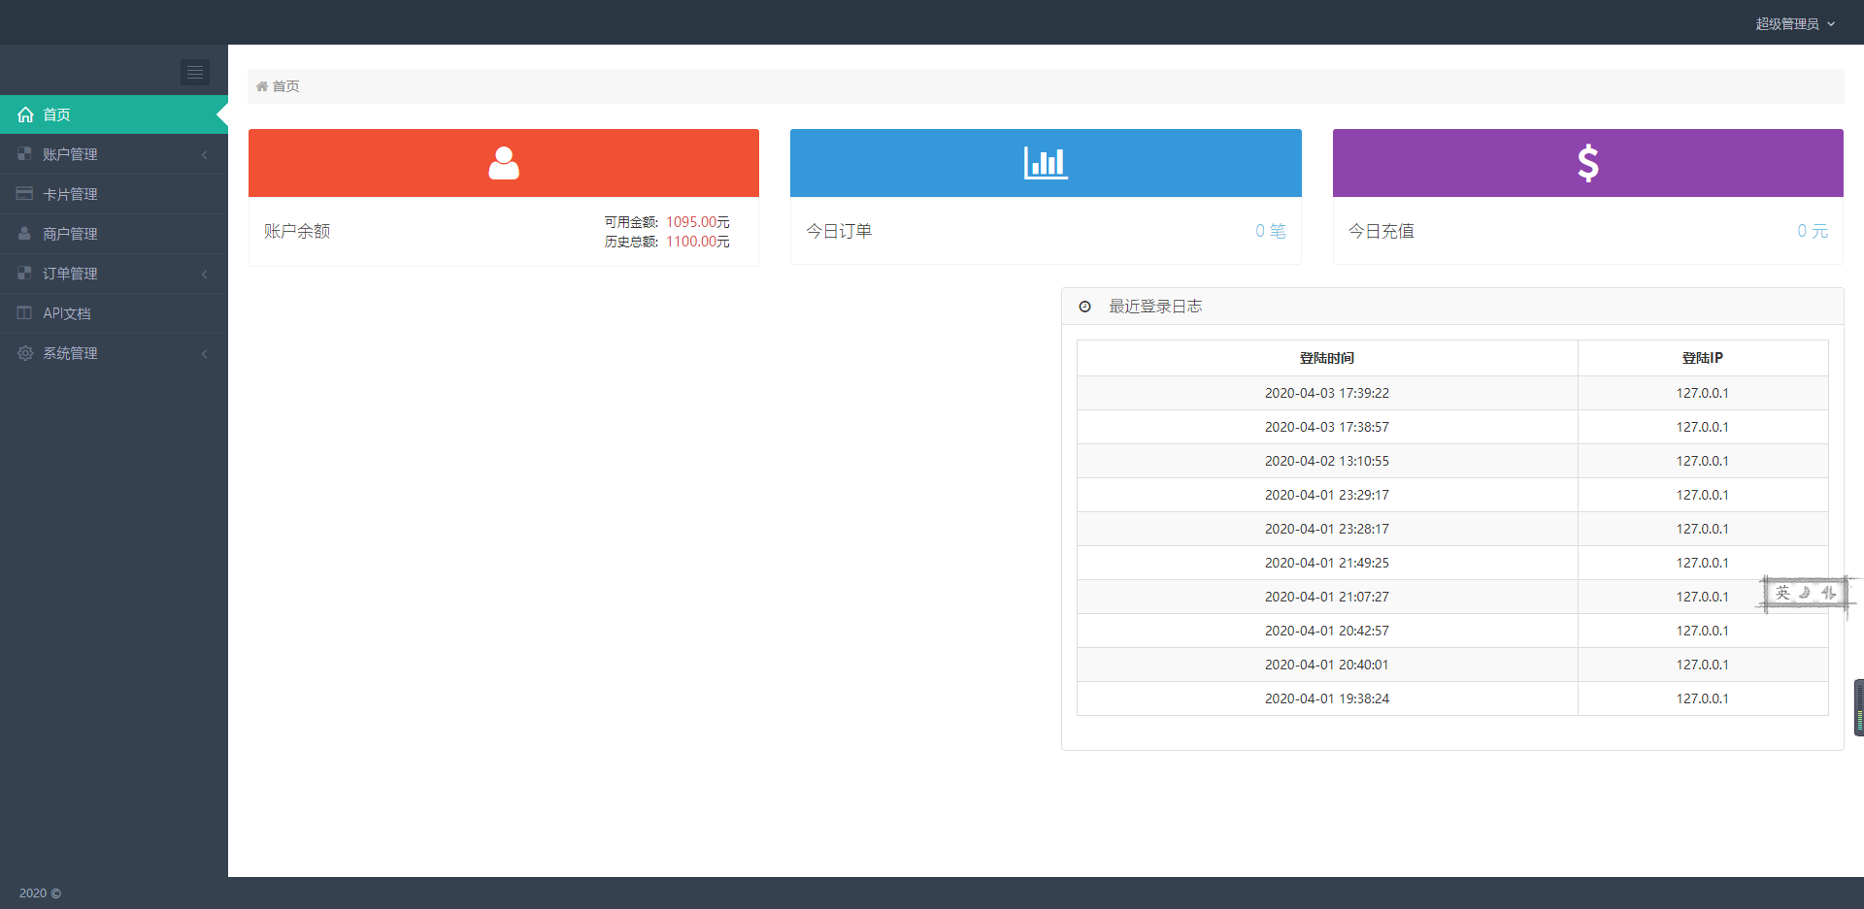Toggle the sidebar hamburger menu button
This screenshot has height=909, width=1864.
point(195,72)
